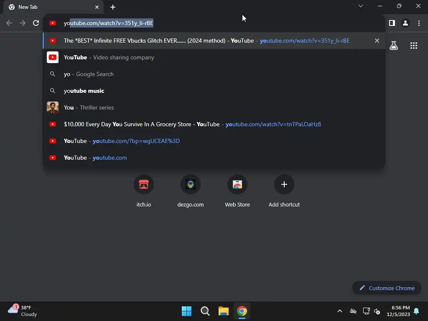Click the muted volume tray icon
428x321 pixels.
point(377,311)
